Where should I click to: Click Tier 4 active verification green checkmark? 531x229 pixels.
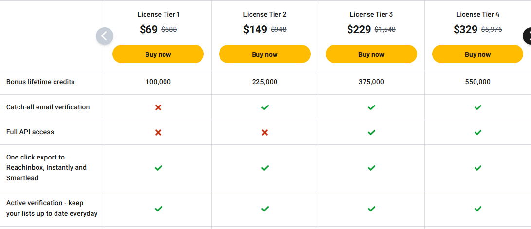[478, 209]
